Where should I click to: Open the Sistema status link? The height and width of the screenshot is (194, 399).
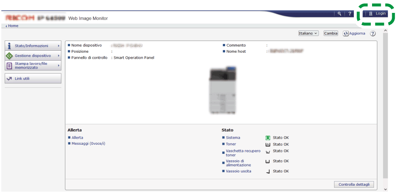click(233, 138)
